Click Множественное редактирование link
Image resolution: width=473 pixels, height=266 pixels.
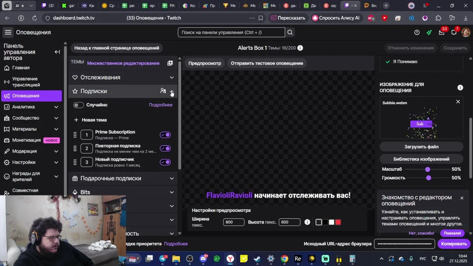point(123,63)
